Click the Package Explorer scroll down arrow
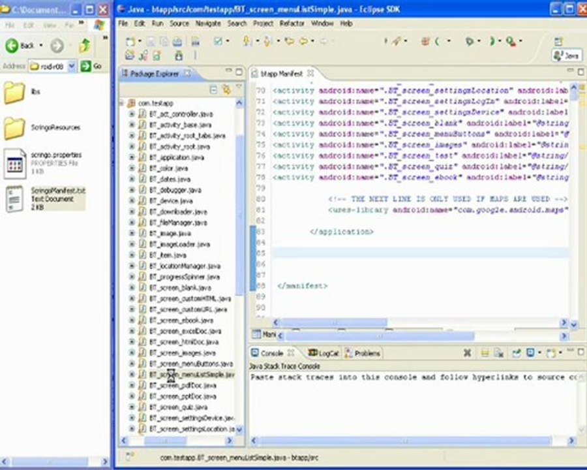 239,430
